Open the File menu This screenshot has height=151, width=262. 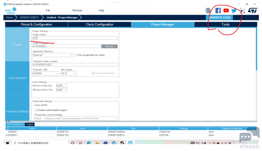(48, 10)
